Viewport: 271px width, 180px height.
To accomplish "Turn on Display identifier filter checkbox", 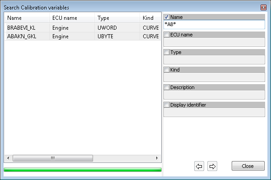I will 166,105.
